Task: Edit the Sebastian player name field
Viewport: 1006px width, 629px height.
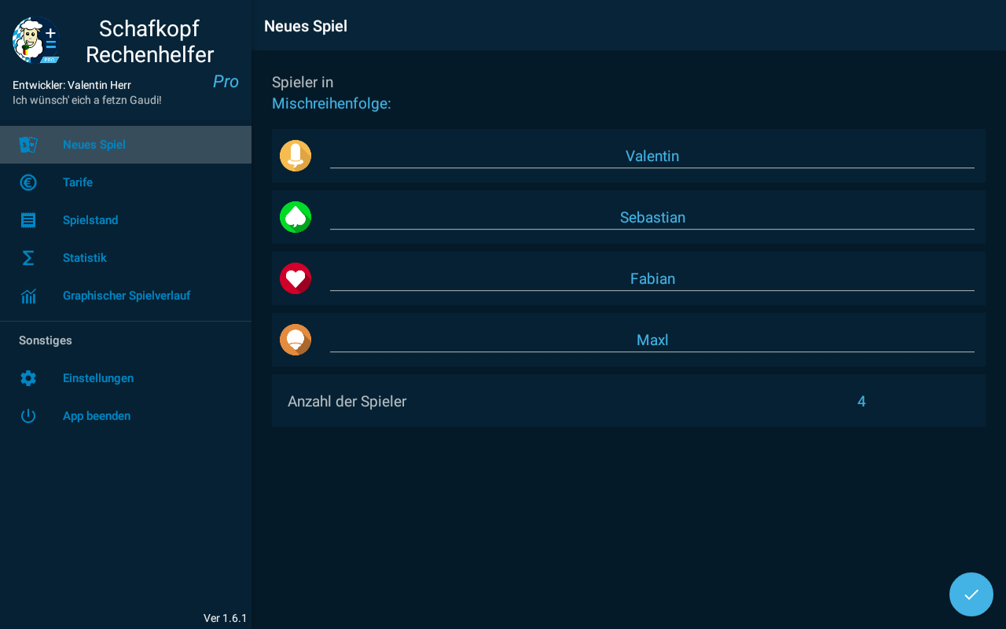Action: (x=652, y=217)
